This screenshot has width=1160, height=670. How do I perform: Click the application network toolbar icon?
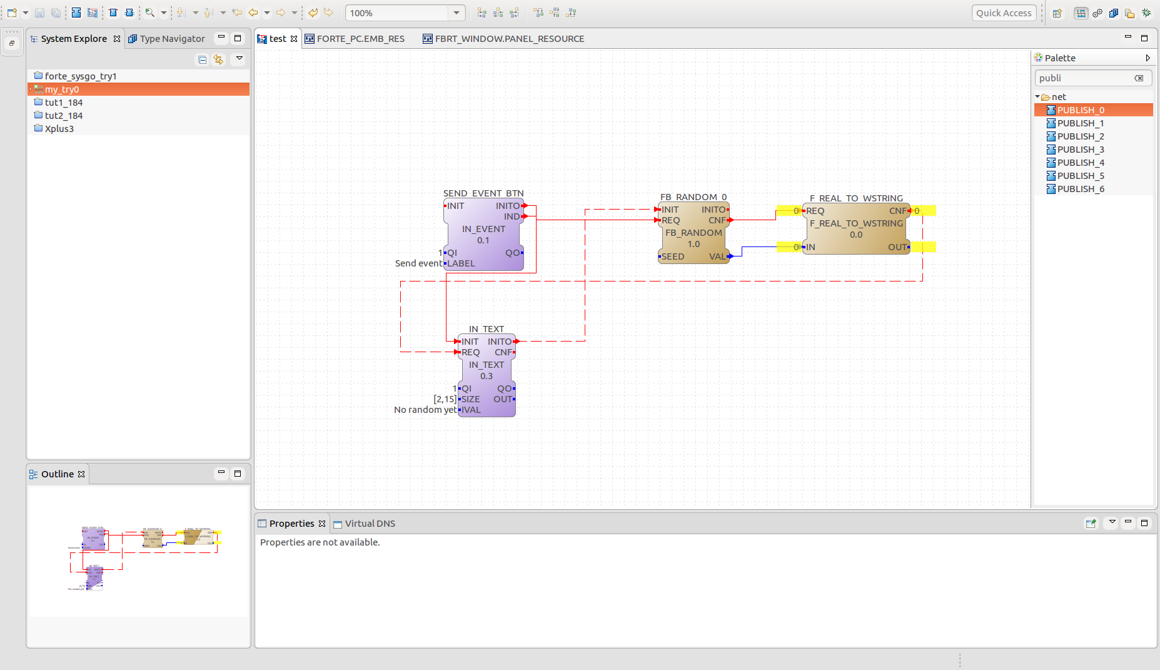click(93, 13)
